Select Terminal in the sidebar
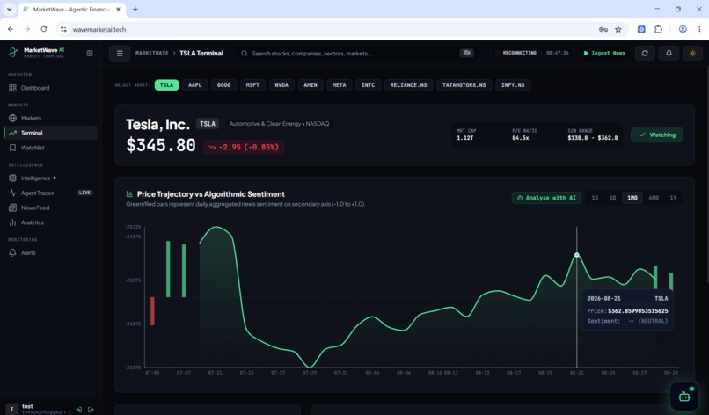709x415 pixels. [51, 133]
